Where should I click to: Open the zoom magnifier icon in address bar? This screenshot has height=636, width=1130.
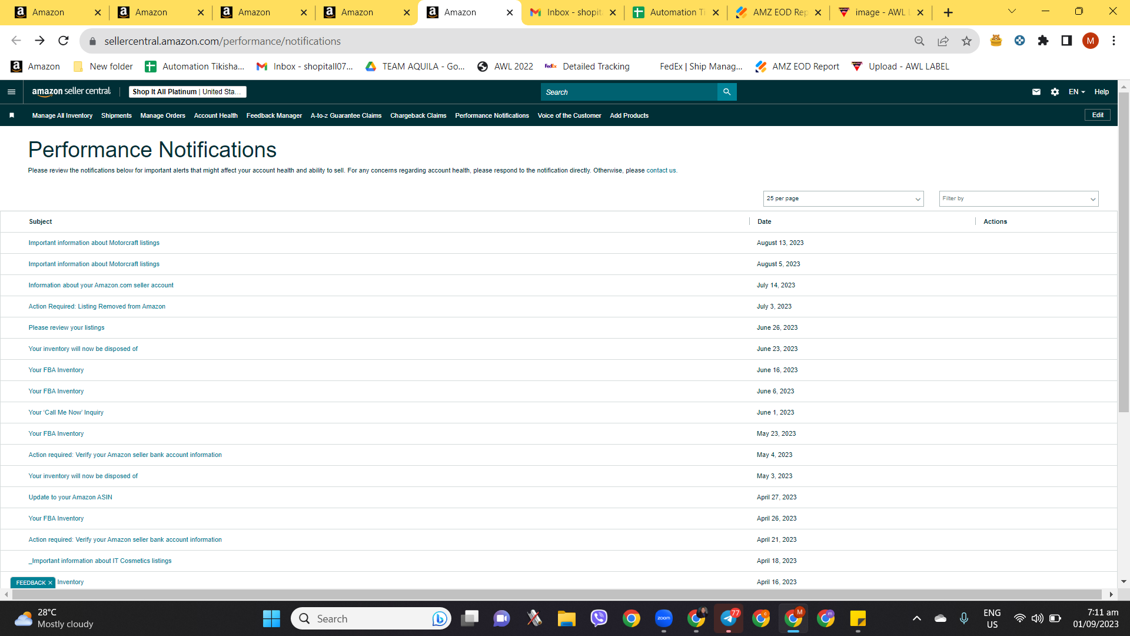919,41
